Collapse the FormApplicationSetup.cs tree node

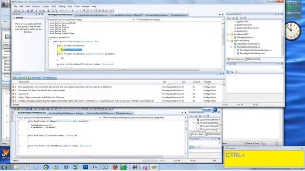click(x=231, y=47)
